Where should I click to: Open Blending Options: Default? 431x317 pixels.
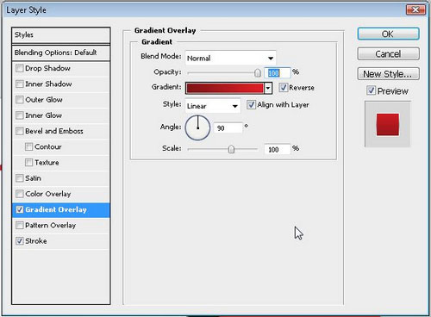tap(61, 53)
